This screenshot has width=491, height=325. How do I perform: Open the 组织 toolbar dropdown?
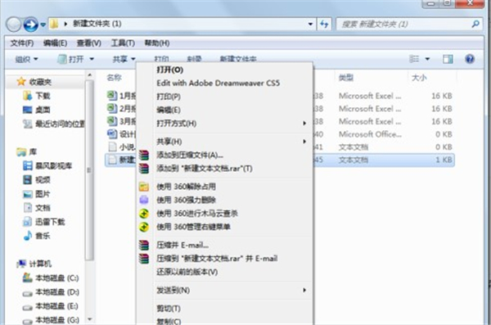click(27, 59)
